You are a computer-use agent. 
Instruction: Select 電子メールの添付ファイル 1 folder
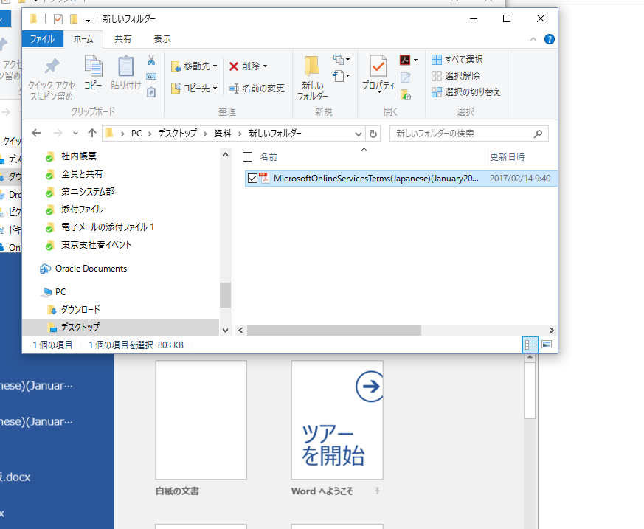coord(108,227)
